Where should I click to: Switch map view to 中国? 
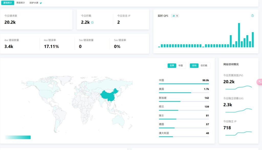[181, 66]
